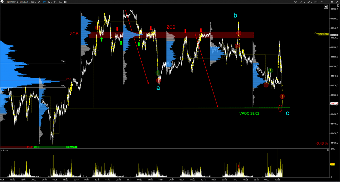Click the split panel layout icon
340x182 pixels.
[x=65, y=2]
